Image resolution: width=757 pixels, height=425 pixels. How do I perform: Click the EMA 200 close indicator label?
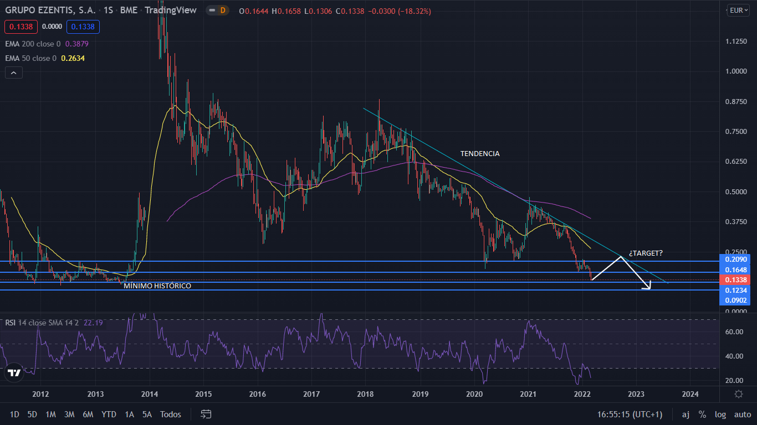pos(33,43)
